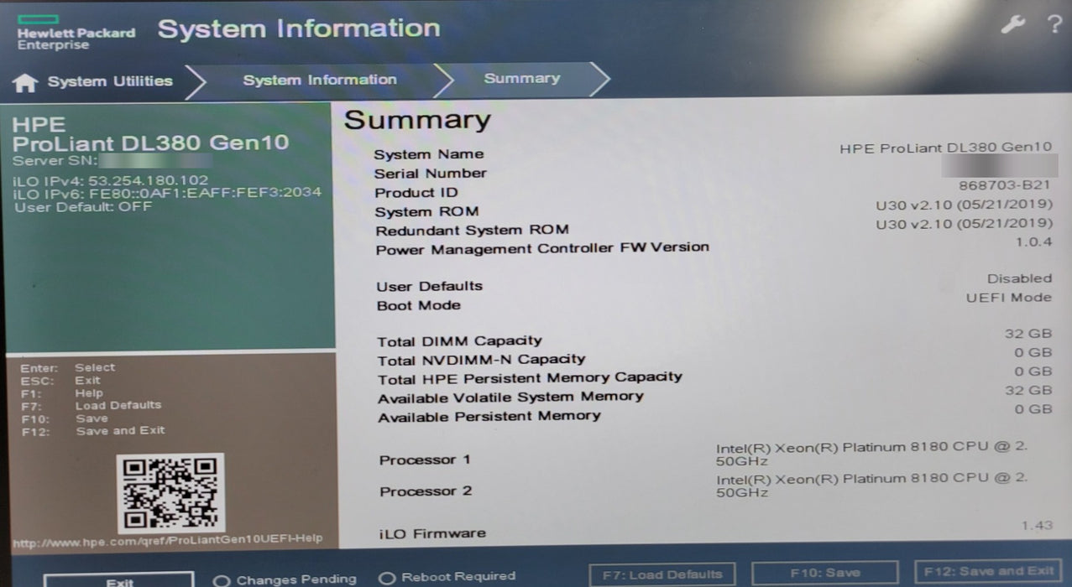Click F7: Load Defaults button

[662, 574]
